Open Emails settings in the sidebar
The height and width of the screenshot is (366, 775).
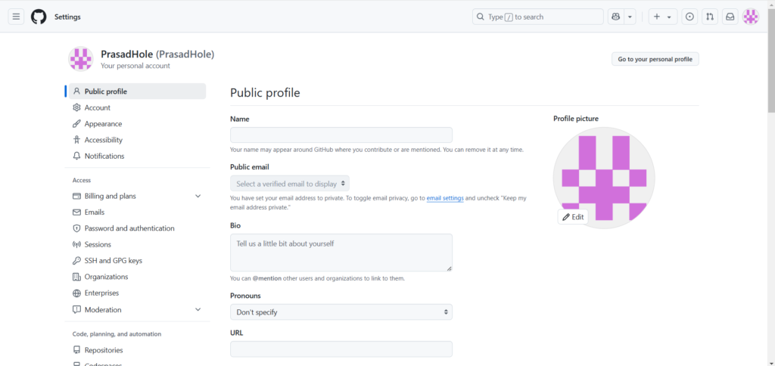pos(95,212)
